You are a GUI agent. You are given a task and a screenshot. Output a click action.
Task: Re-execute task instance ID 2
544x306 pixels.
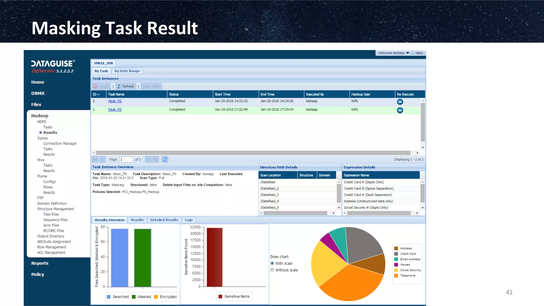pos(400,102)
